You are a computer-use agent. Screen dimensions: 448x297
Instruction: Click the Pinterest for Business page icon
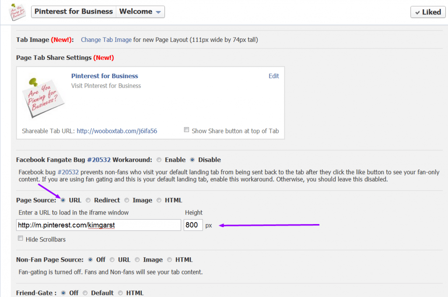point(17,12)
